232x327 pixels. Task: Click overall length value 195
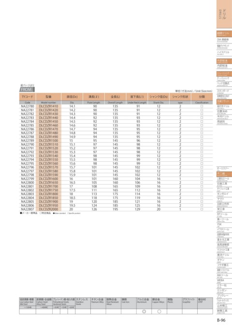pyautogui.click(x=116, y=209)
